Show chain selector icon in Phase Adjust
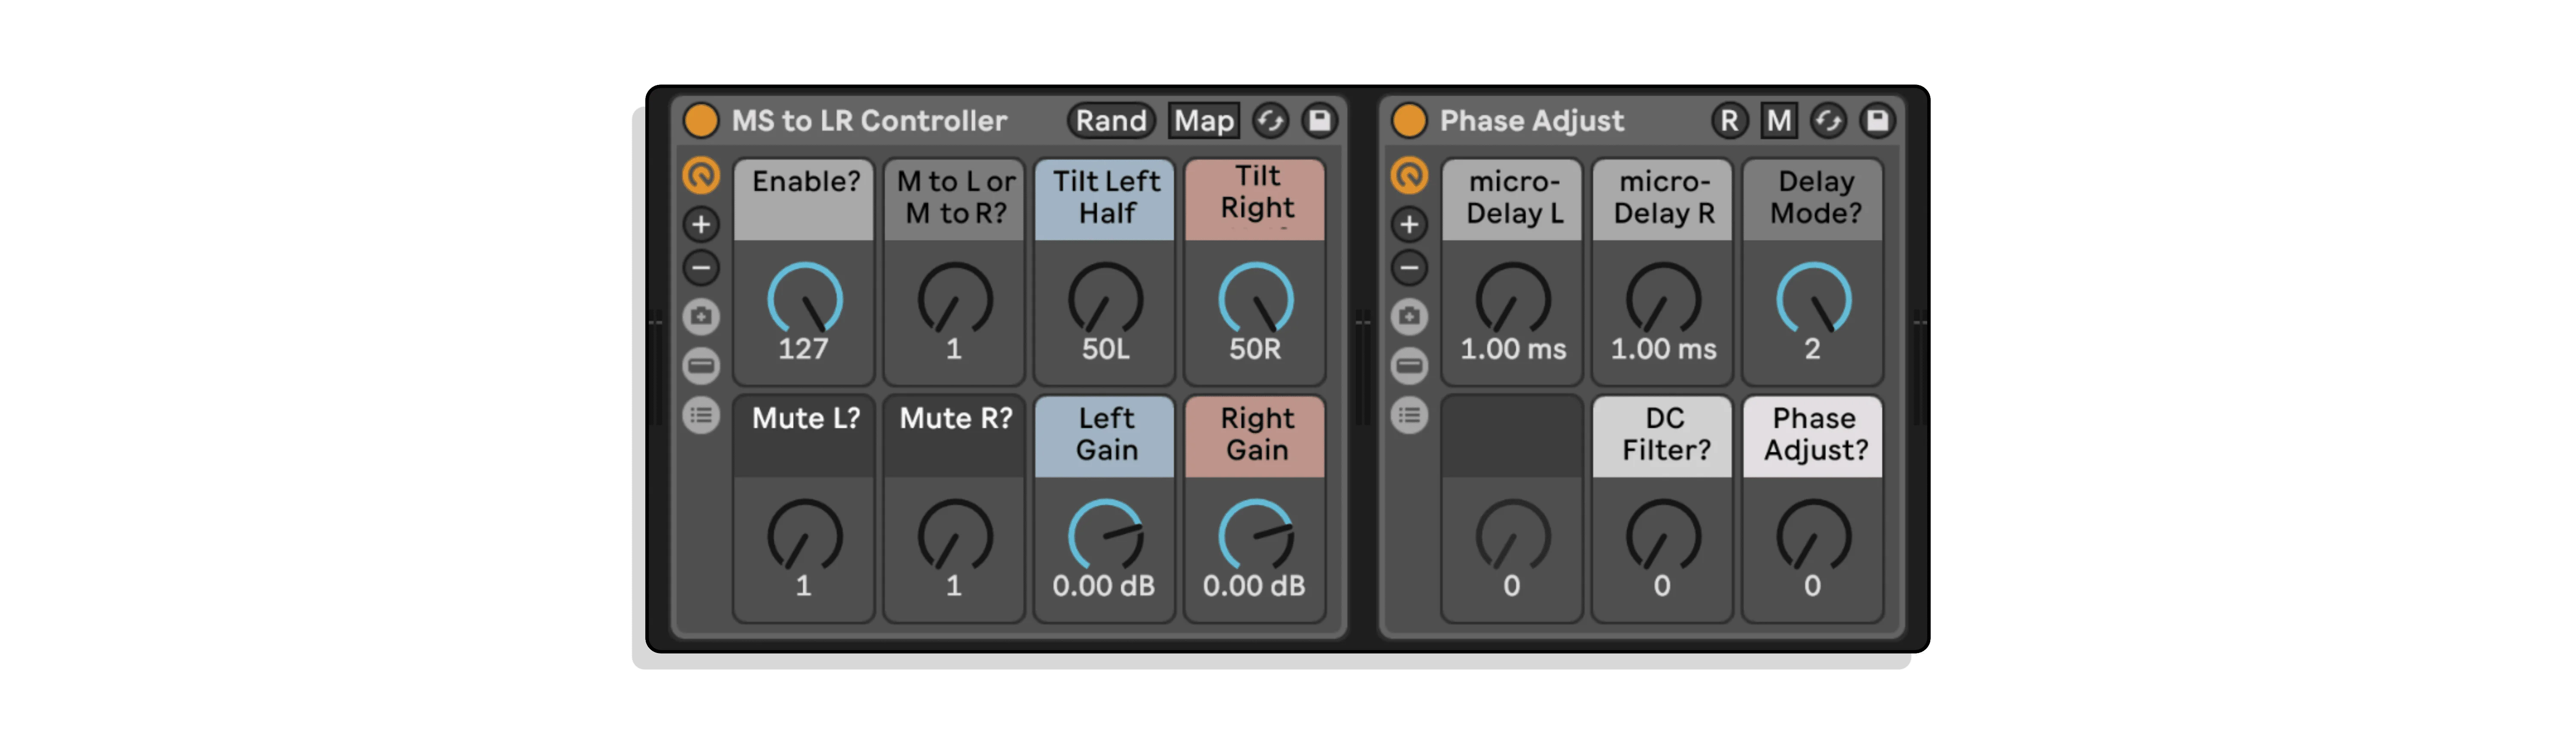 point(1409,366)
